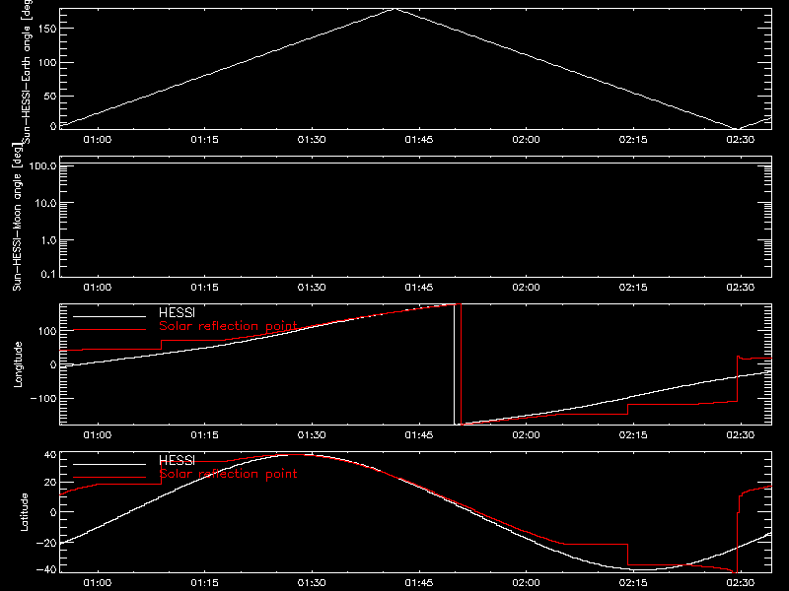The height and width of the screenshot is (591, 789).
Task: Click 02:30 label under Latitude plot
Action: click(x=741, y=583)
